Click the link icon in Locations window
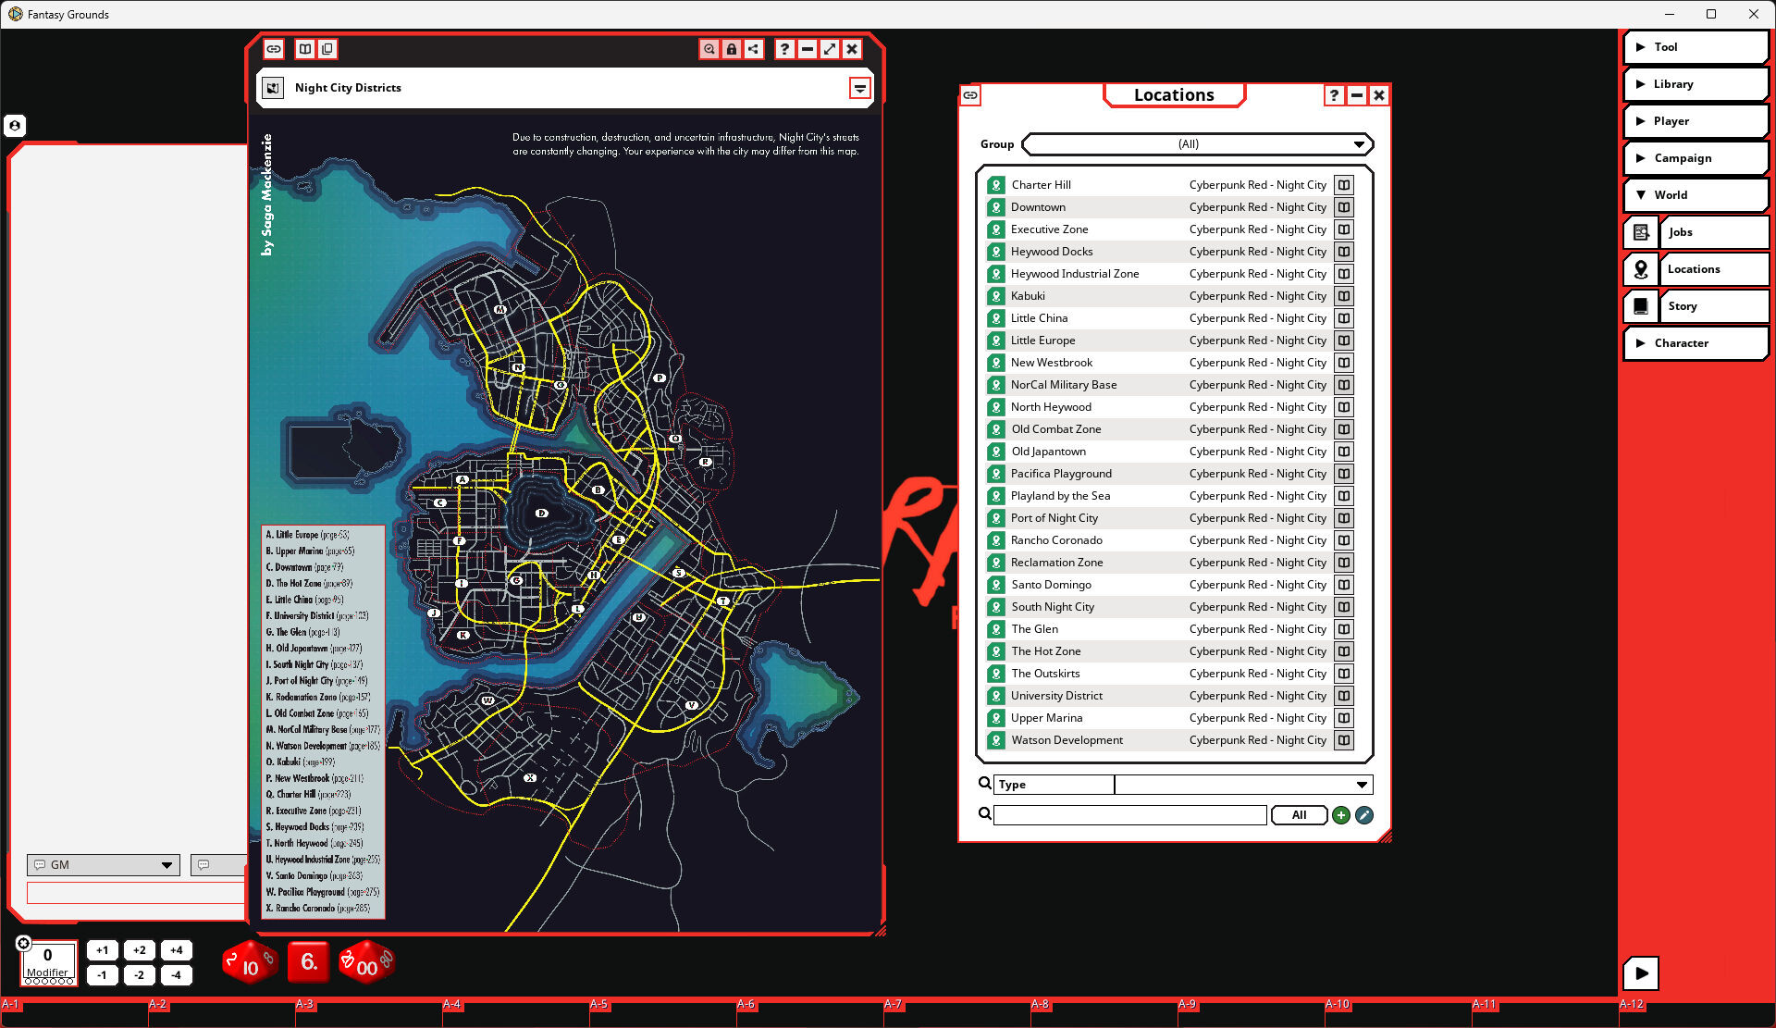 pos(970,95)
